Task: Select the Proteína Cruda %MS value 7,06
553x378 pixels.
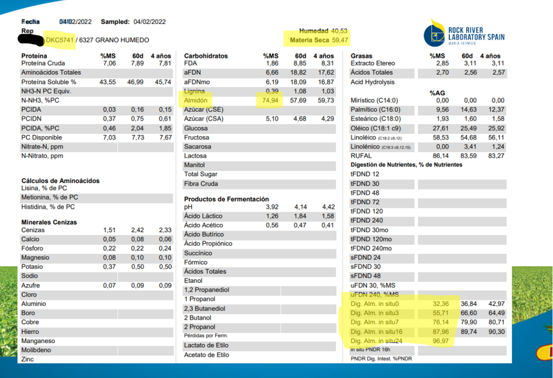Action: pyautogui.click(x=110, y=63)
